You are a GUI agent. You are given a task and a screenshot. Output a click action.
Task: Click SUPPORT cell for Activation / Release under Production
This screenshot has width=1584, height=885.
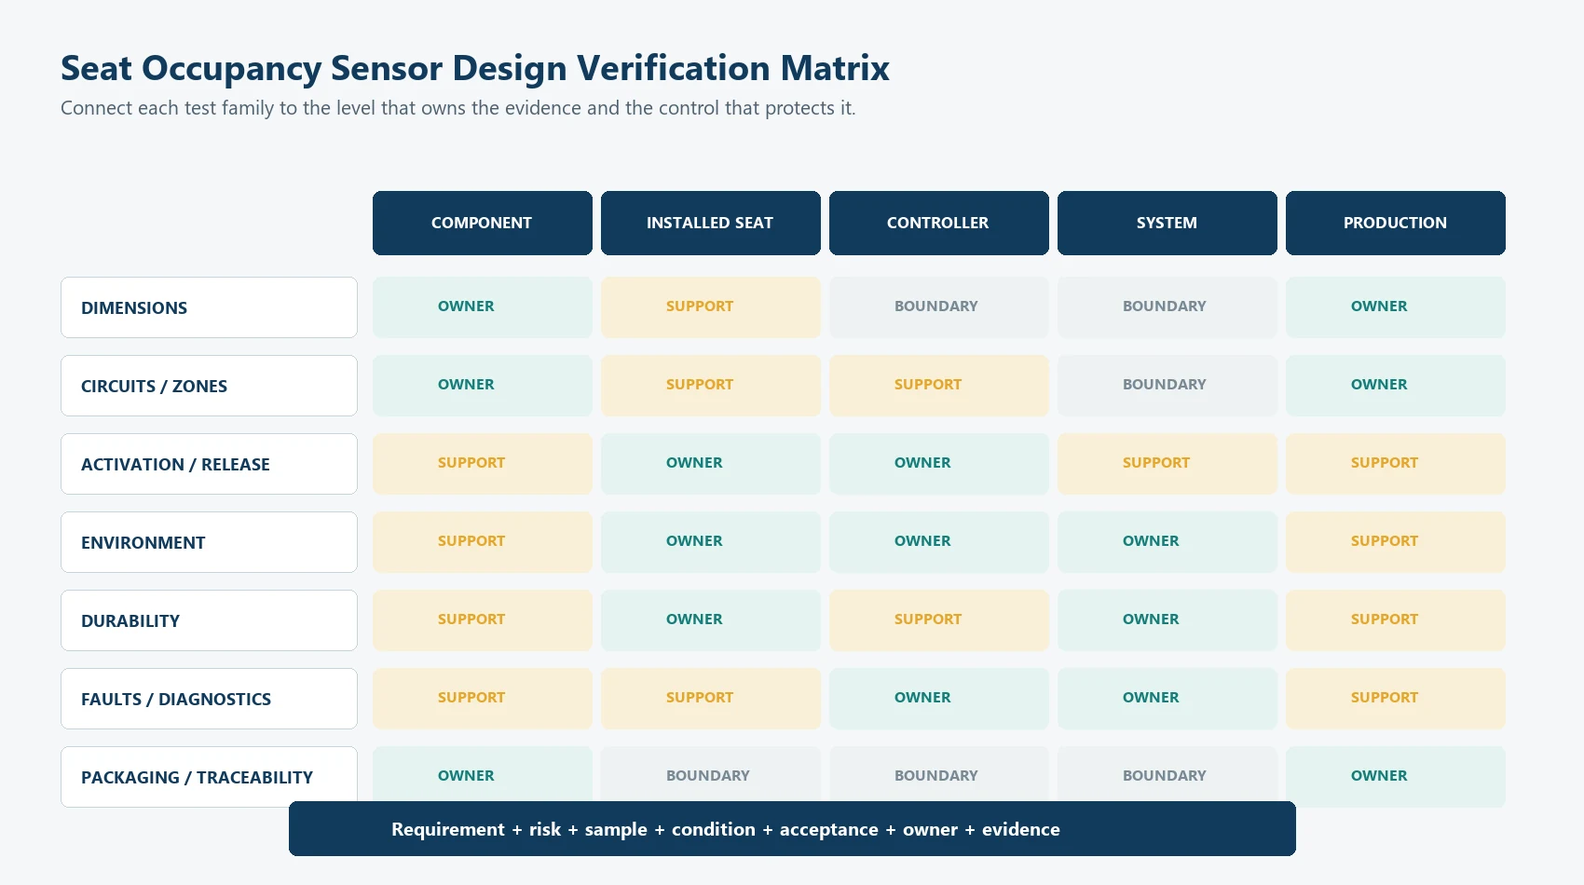point(1396,464)
